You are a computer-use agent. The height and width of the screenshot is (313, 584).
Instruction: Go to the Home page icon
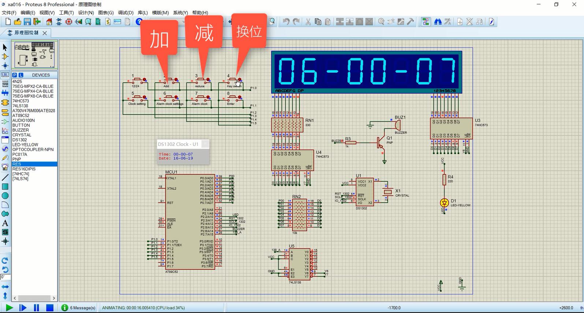click(49, 22)
